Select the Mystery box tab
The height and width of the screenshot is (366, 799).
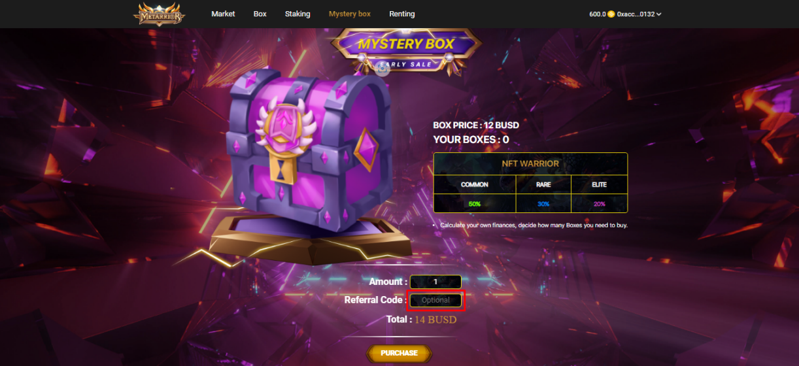coord(350,14)
